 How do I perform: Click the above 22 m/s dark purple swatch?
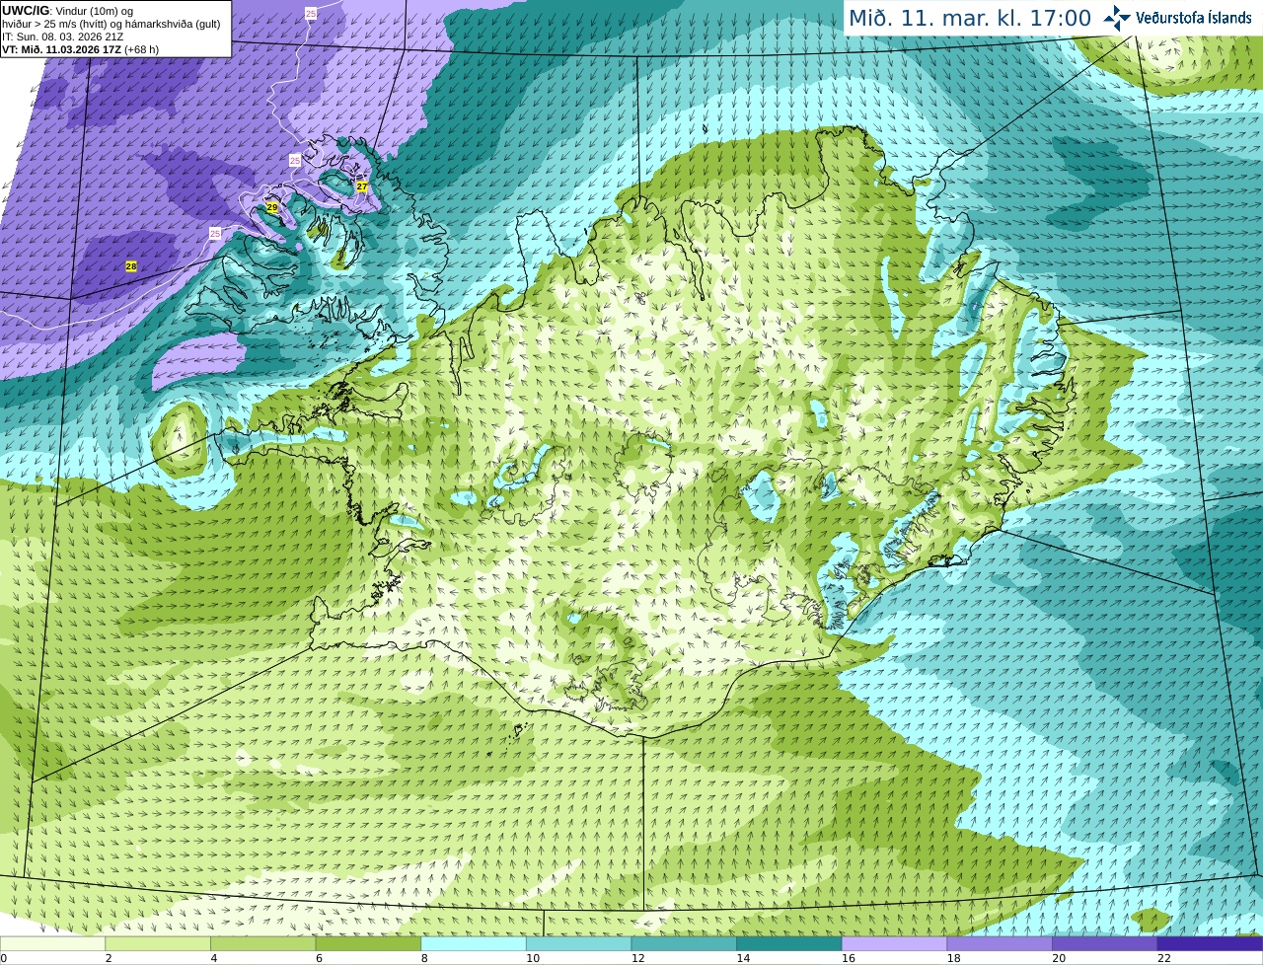click(1210, 943)
